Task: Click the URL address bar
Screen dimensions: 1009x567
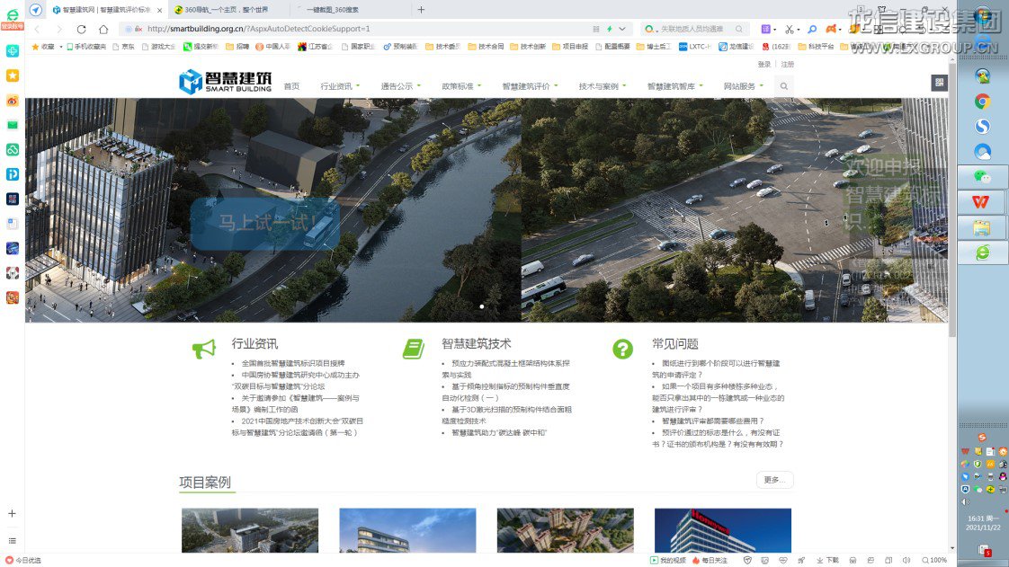Action: pyautogui.click(x=360, y=29)
